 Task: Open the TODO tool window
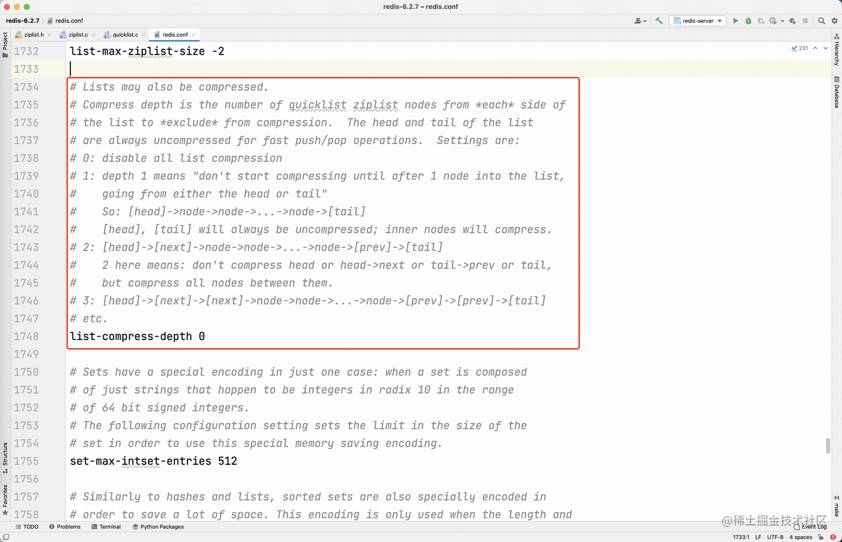tap(26, 527)
